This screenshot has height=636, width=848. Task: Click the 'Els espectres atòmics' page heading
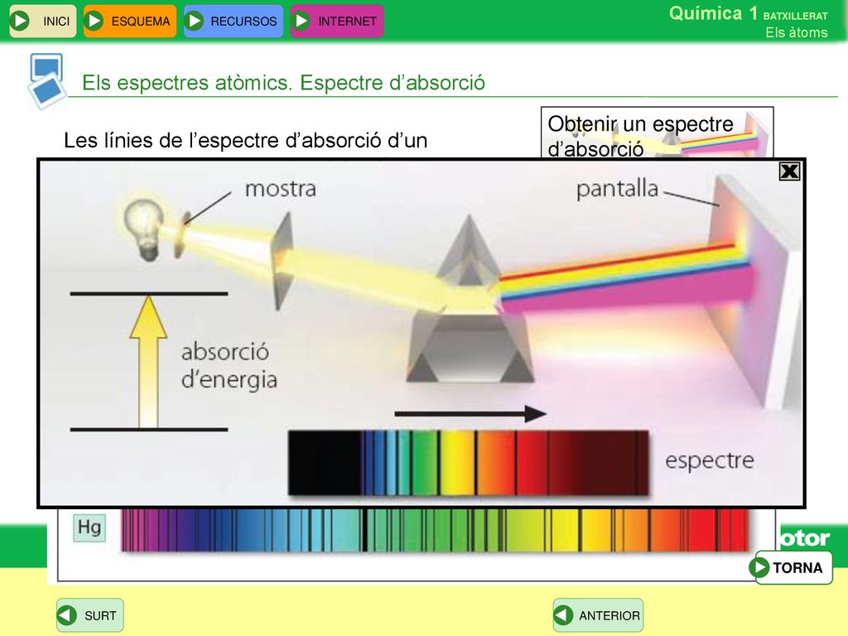[x=283, y=83]
